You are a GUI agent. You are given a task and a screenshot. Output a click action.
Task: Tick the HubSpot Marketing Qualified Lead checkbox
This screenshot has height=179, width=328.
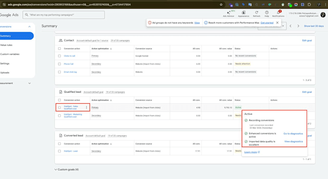click(x=59, y=116)
